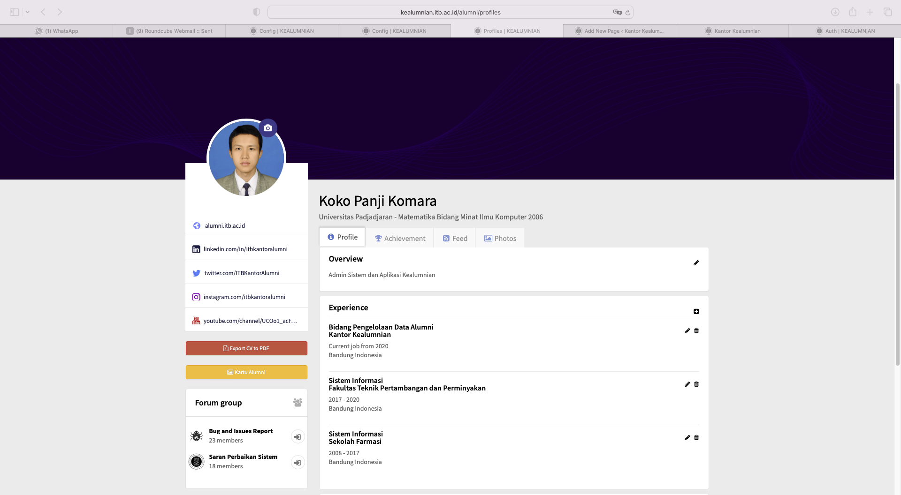Edit the Overview section with pencil icon
901x495 pixels.
point(696,263)
